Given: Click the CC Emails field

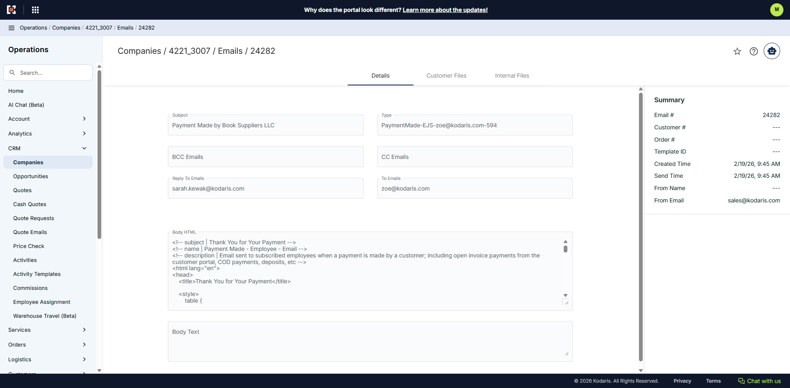Looking at the screenshot, I should pos(475,157).
